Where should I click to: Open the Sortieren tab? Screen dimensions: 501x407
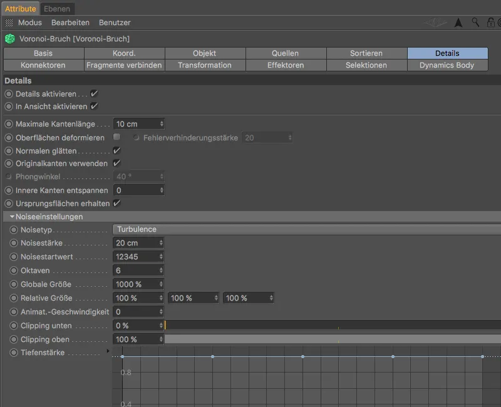[366, 53]
